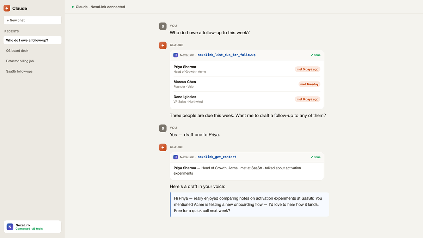
Task: Open the SaaStr follow-ups chat
Action: (x=32, y=71)
